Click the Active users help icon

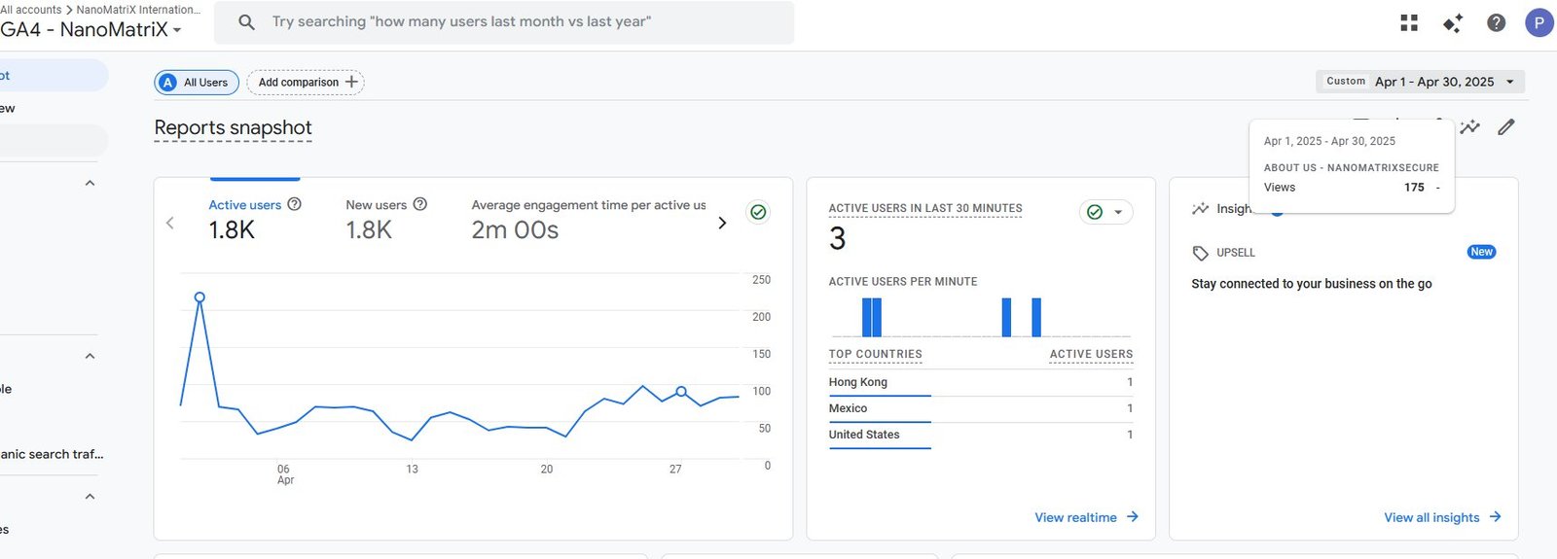(294, 204)
